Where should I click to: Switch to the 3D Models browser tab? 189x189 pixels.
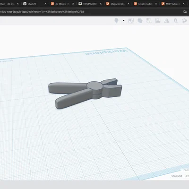tap(62, 4)
